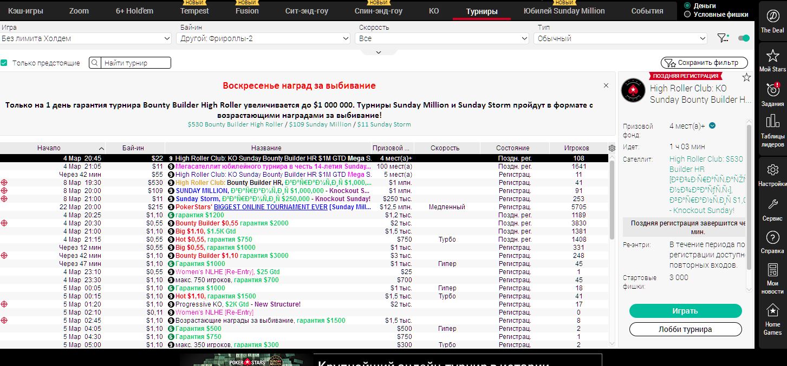This screenshot has height=366, width=787.
Task: Select Big $1,10, $1.5K Gtd row
Action: click(x=304, y=231)
